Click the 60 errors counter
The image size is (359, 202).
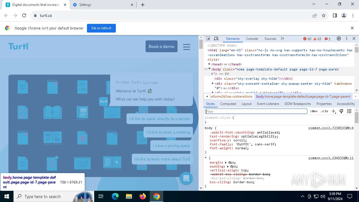(x=307, y=39)
